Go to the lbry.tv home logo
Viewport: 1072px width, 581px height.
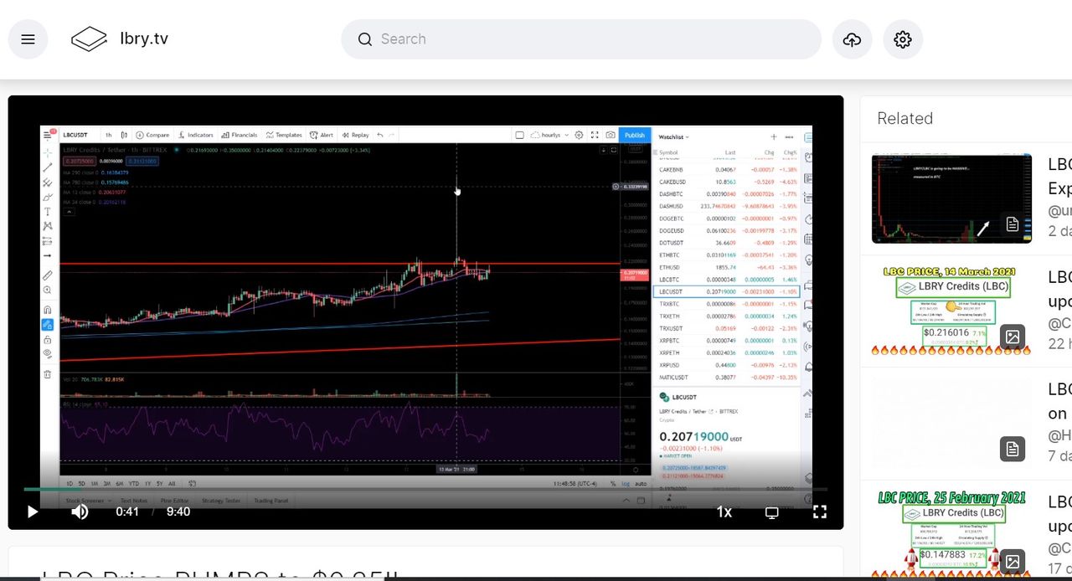(120, 39)
